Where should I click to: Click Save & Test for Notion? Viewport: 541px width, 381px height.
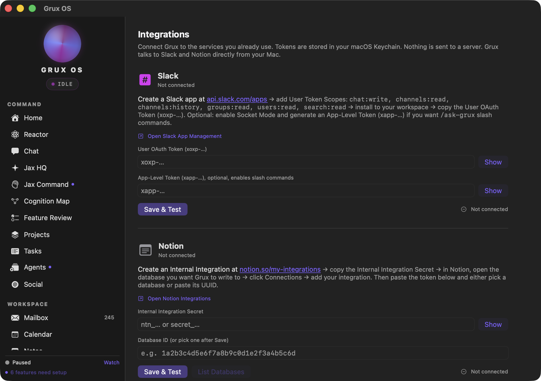(163, 372)
